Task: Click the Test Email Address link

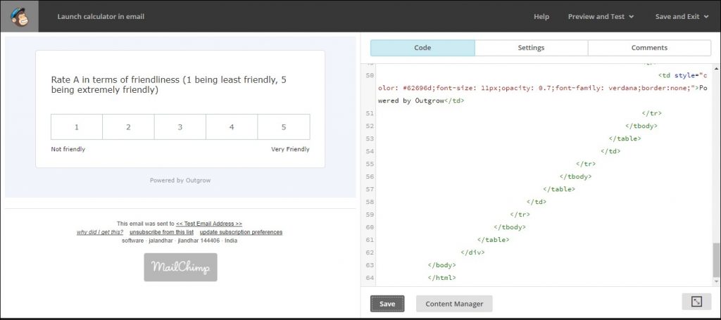Action: point(209,224)
